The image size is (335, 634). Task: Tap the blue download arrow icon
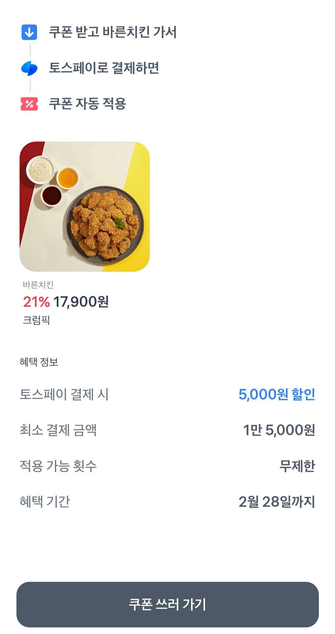(29, 32)
